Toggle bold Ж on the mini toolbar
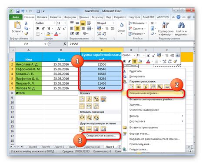Image resolution: width=206 pixels, height=163 pixels. [124, 61]
